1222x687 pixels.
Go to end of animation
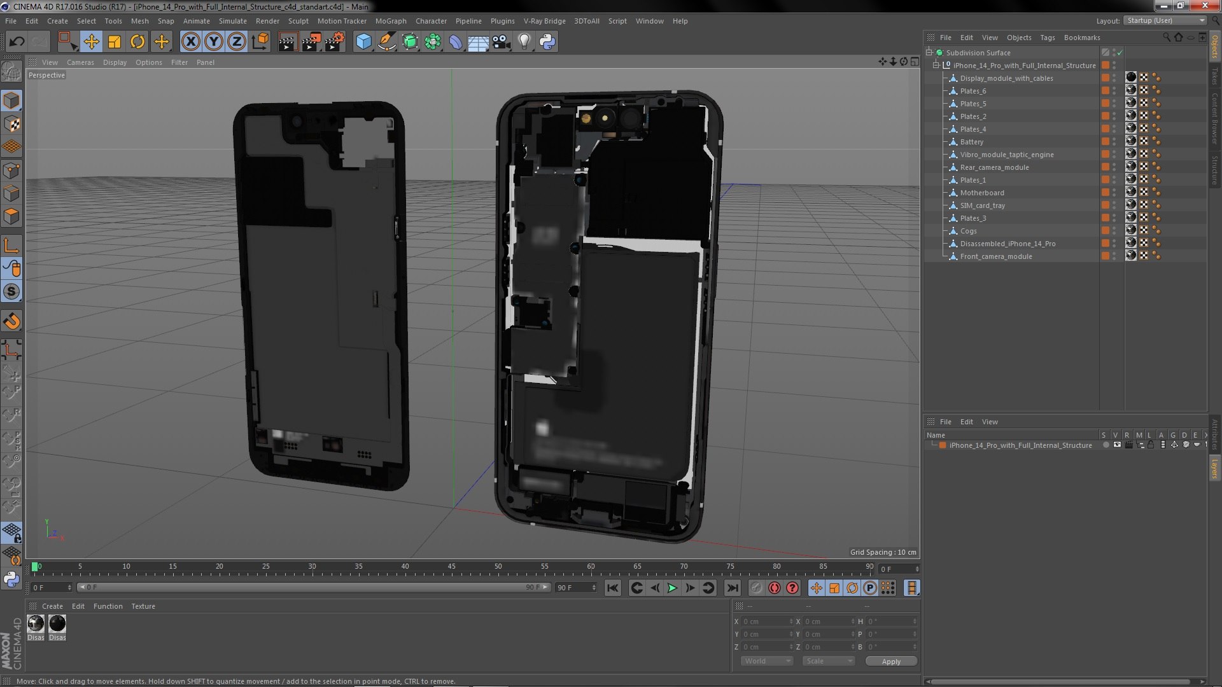(x=733, y=588)
